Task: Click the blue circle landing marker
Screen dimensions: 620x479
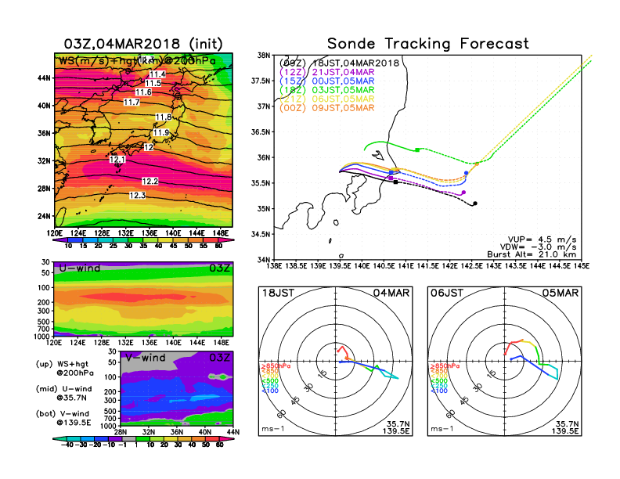Action: click(x=467, y=173)
